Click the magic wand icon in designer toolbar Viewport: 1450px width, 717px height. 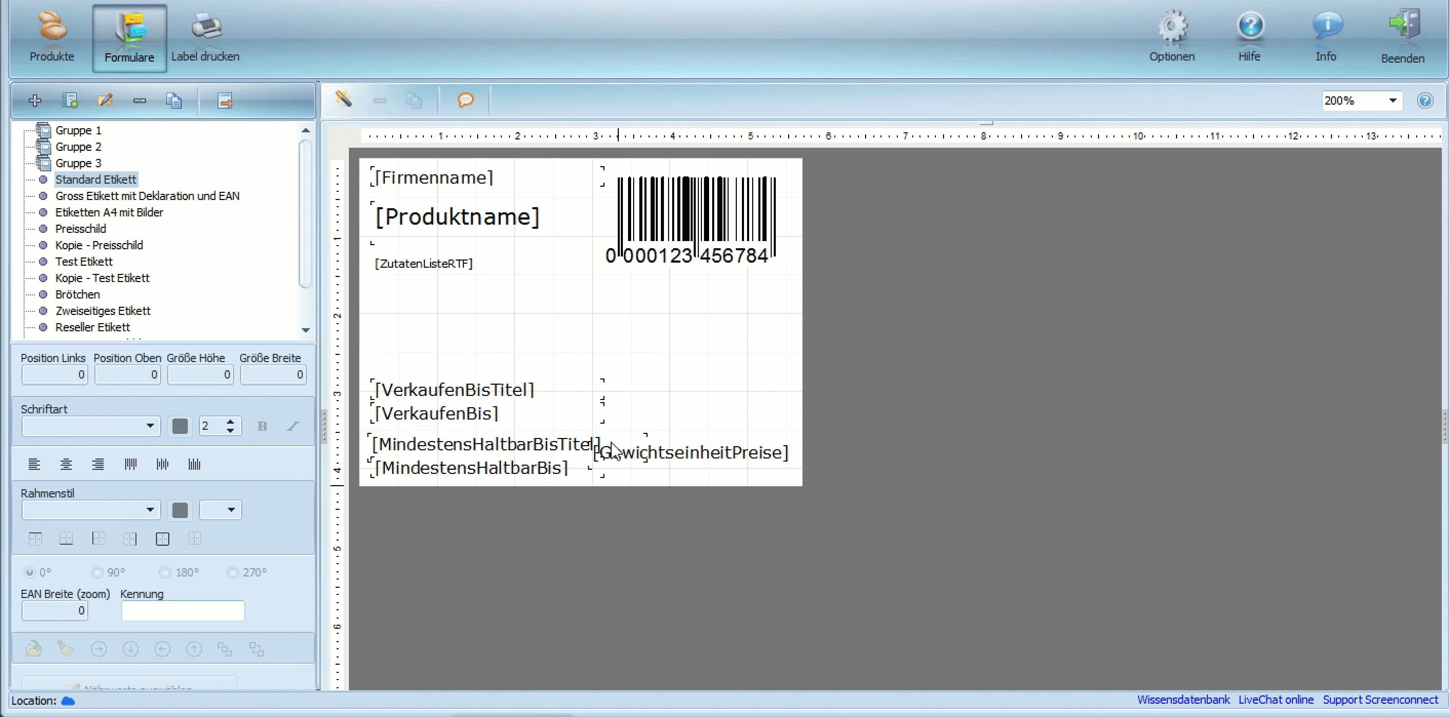tap(344, 99)
